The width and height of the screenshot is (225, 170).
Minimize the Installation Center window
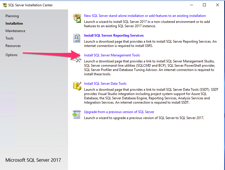[192, 5]
